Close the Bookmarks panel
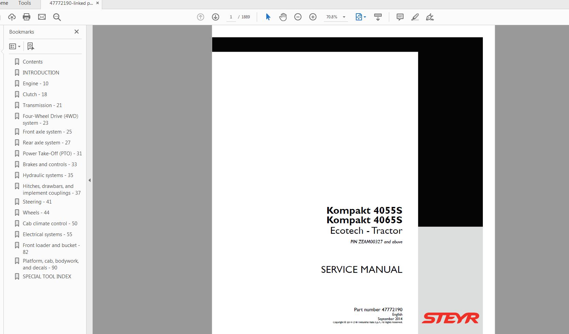This screenshot has width=569, height=334. (x=77, y=32)
